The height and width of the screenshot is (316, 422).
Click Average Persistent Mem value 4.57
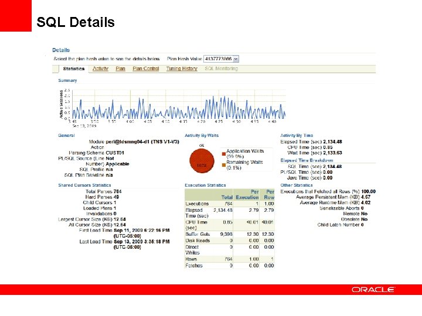point(366,197)
